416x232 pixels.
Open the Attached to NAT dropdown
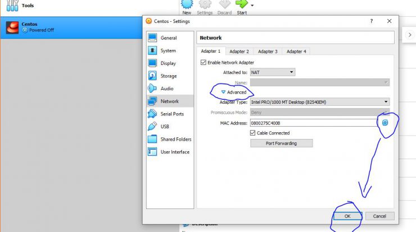point(273,72)
